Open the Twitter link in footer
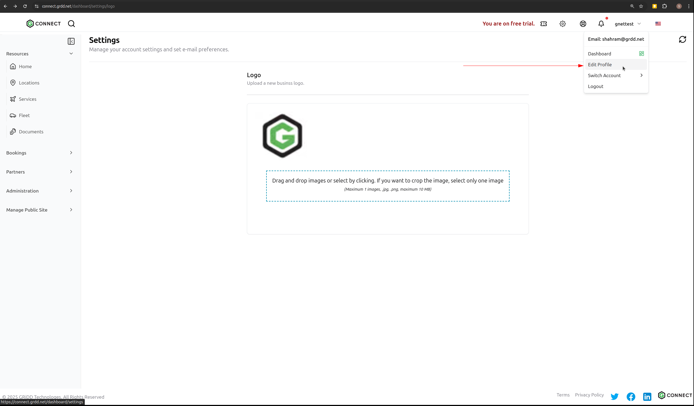Screen dimensions: 694x406 pyautogui.click(x=614, y=396)
